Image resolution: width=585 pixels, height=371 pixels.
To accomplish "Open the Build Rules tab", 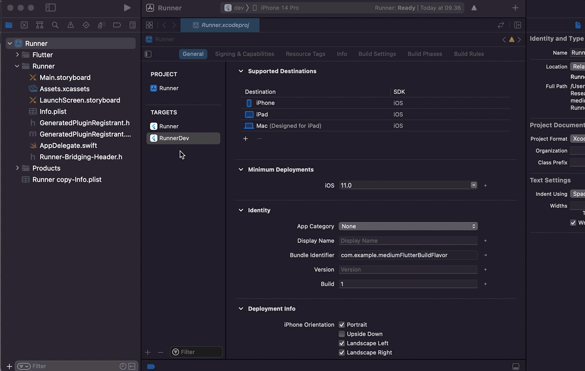I will [x=469, y=54].
